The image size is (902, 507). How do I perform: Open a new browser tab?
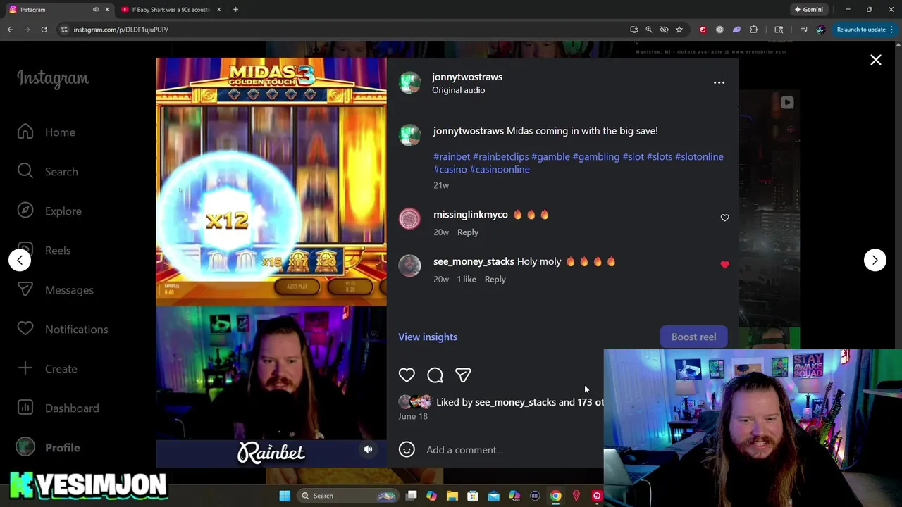tap(235, 10)
